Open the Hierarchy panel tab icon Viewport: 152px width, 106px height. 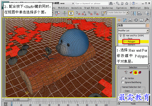coord(130,20)
